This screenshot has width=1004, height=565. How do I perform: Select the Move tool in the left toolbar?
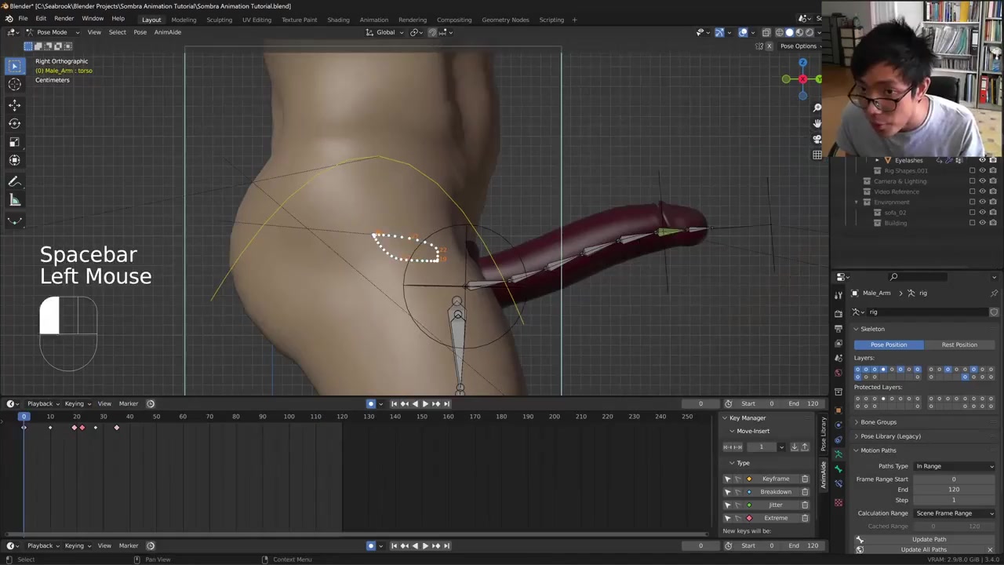(14, 104)
